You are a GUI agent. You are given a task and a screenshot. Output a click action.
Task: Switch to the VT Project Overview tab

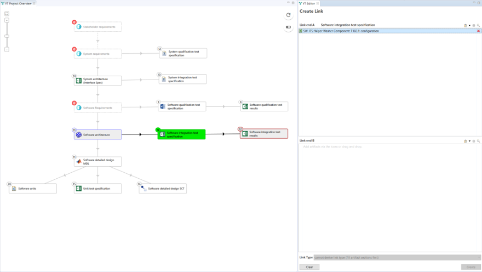point(18,3)
